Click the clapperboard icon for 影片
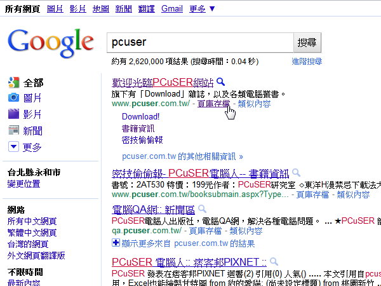381x286 pixels. click(x=13, y=114)
